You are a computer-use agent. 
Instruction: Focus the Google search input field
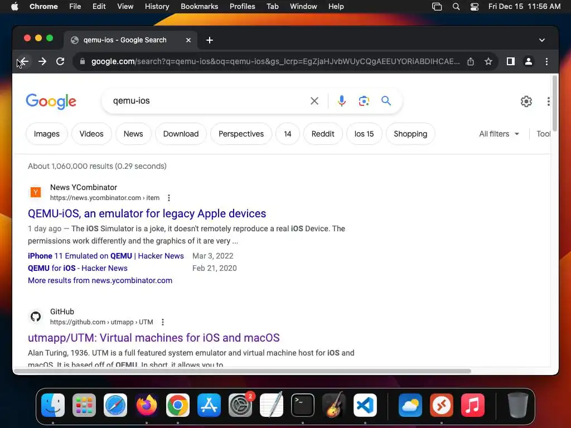pyautogui.click(x=207, y=101)
